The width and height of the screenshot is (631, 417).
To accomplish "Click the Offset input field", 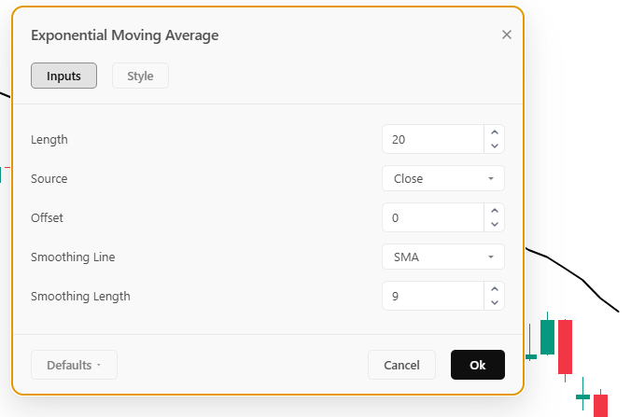I will click(433, 217).
